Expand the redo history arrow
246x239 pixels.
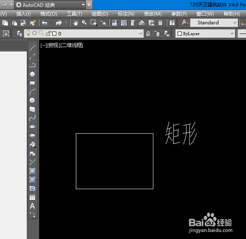click(66, 23)
